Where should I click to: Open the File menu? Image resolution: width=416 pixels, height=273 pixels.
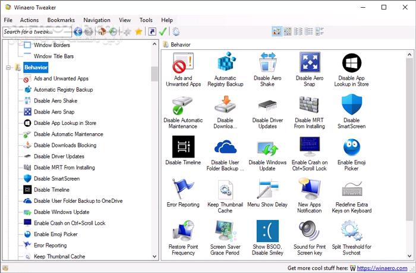tap(8, 20)
